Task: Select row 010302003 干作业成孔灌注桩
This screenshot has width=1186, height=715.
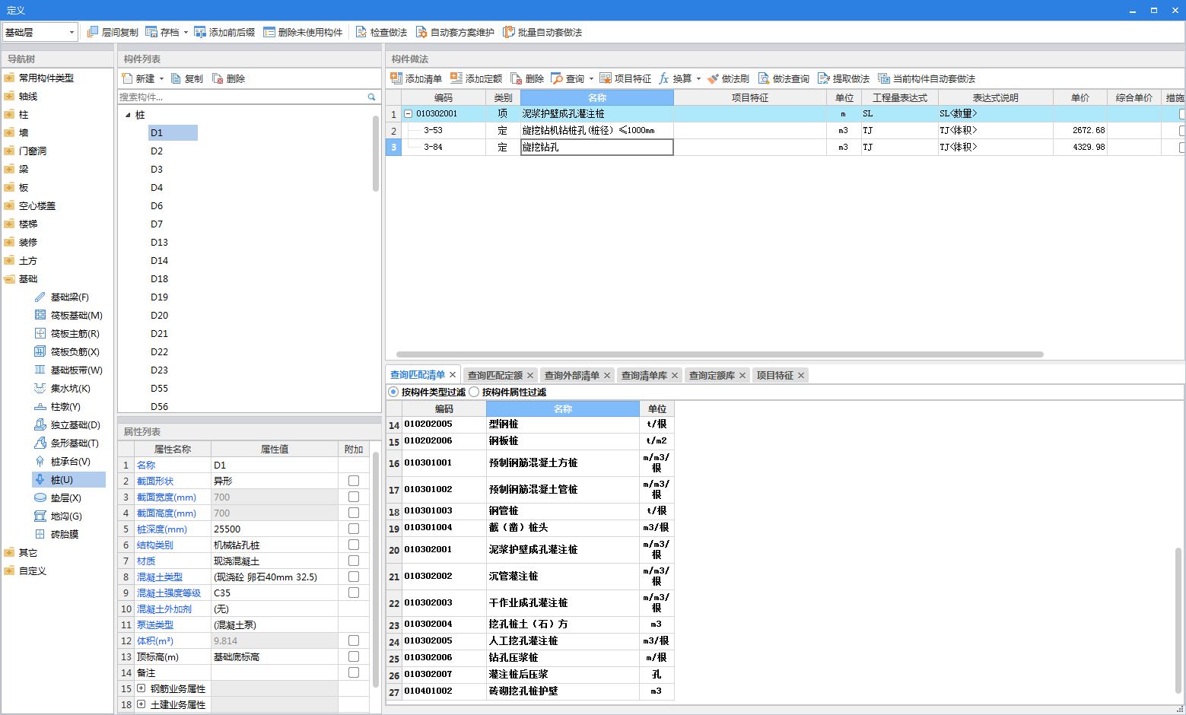Action: click(529, 602)
